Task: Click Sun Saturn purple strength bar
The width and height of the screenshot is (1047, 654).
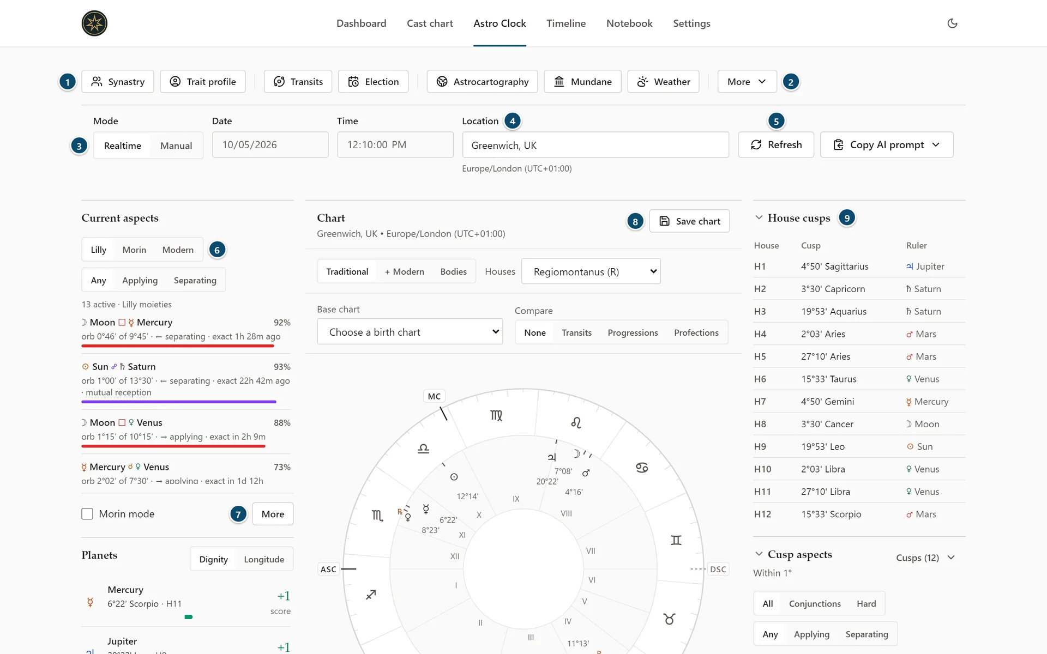Action: point(179,402)
